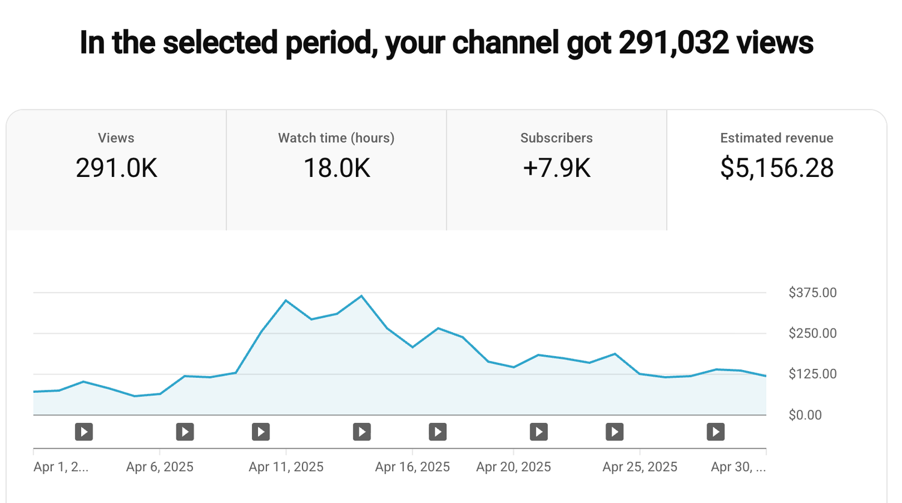Image resolution: width=902 pixels, height=503 pixels.
Task: Open the video marker just right of Apr 6
Action: pyautogui.click(x=185, y=431)
